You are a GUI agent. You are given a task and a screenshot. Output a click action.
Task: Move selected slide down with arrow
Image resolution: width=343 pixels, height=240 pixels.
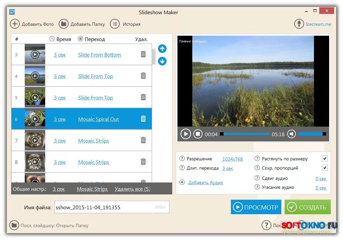click(162, 61)
